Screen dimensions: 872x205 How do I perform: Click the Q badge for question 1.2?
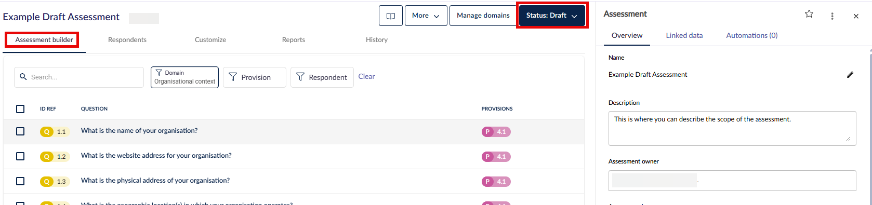47,157
